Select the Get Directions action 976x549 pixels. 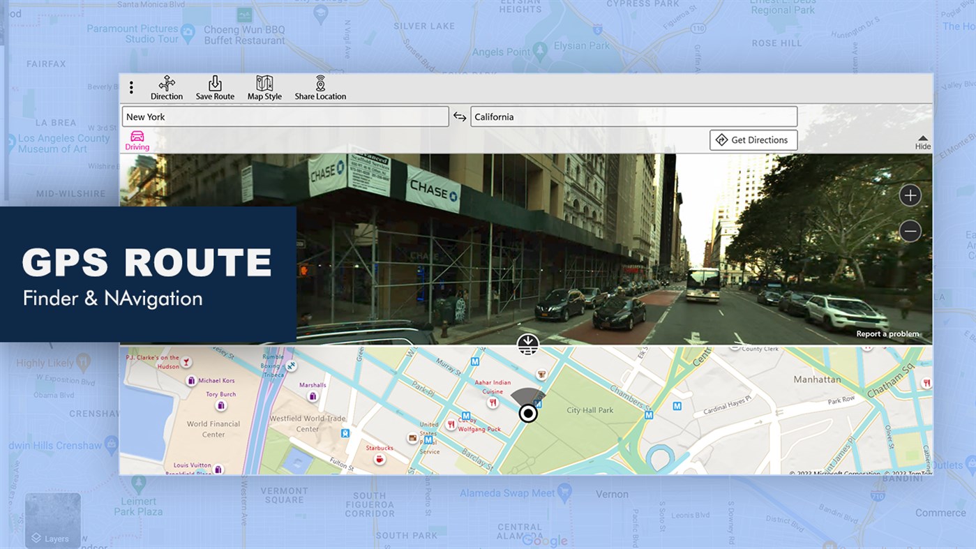click(x=753, y=140)
